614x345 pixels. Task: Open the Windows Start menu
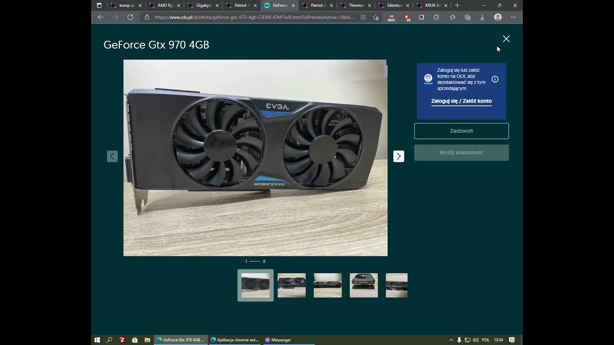tap(97, 340)
